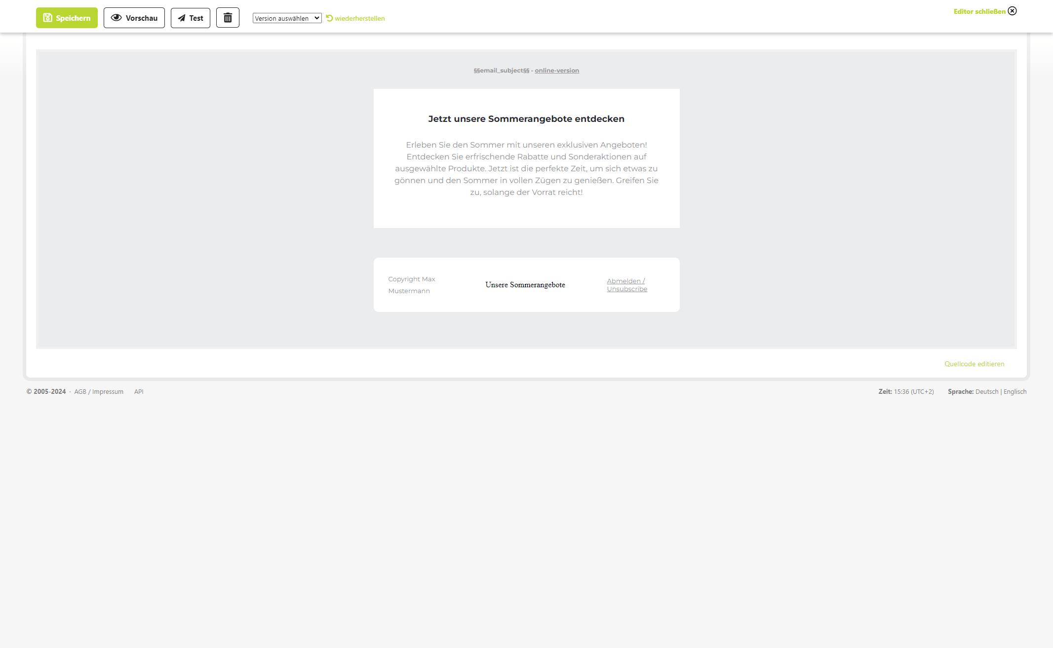Open Quellcode editieren source editor
Viewport: 1053px width, 648px height.
(x=974, y=364)
